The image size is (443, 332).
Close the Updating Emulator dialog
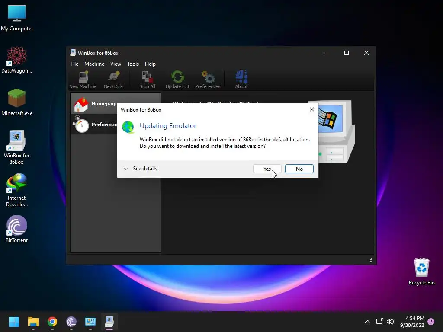coord(311,109)
